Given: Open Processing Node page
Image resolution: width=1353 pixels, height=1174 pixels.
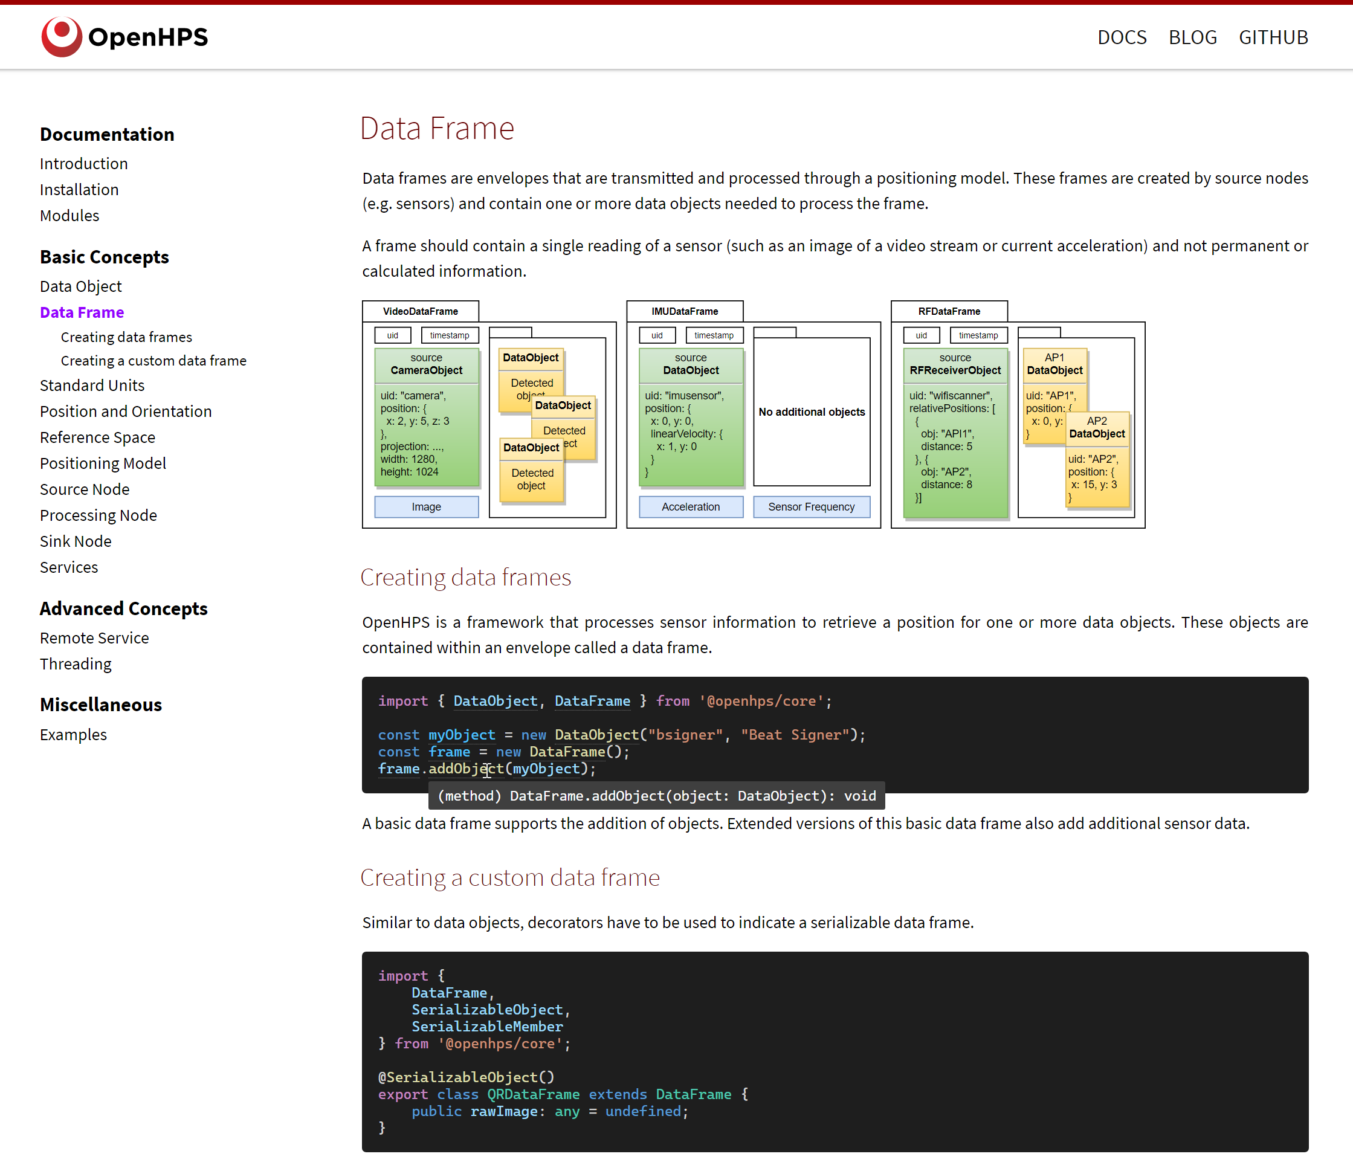Looking at the screenshot, I should pyautogui.click(x=98, y=515).
